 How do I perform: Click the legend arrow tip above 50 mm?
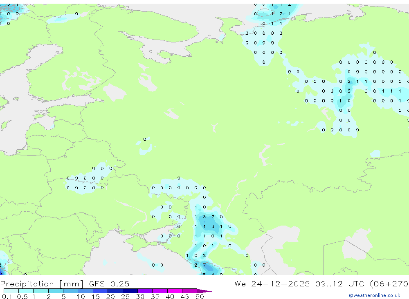(205, 291)
